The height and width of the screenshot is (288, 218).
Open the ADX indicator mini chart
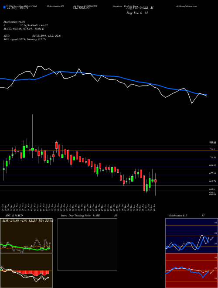tap(26, 236)
